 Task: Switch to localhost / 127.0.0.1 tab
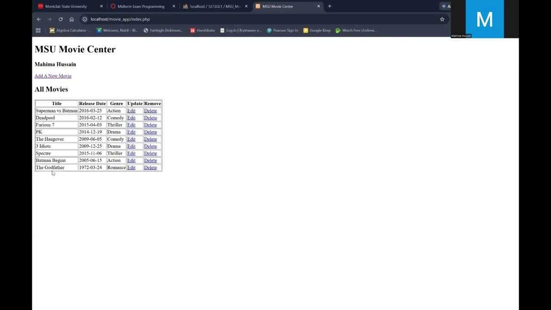click(x=214, y=6)
